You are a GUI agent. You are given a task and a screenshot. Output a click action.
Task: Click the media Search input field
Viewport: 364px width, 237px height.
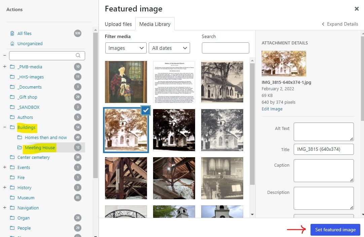(225, 48)
